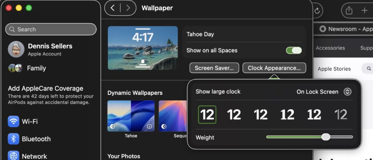
Task: Click the Search field in sidebar
Action: 51,29
